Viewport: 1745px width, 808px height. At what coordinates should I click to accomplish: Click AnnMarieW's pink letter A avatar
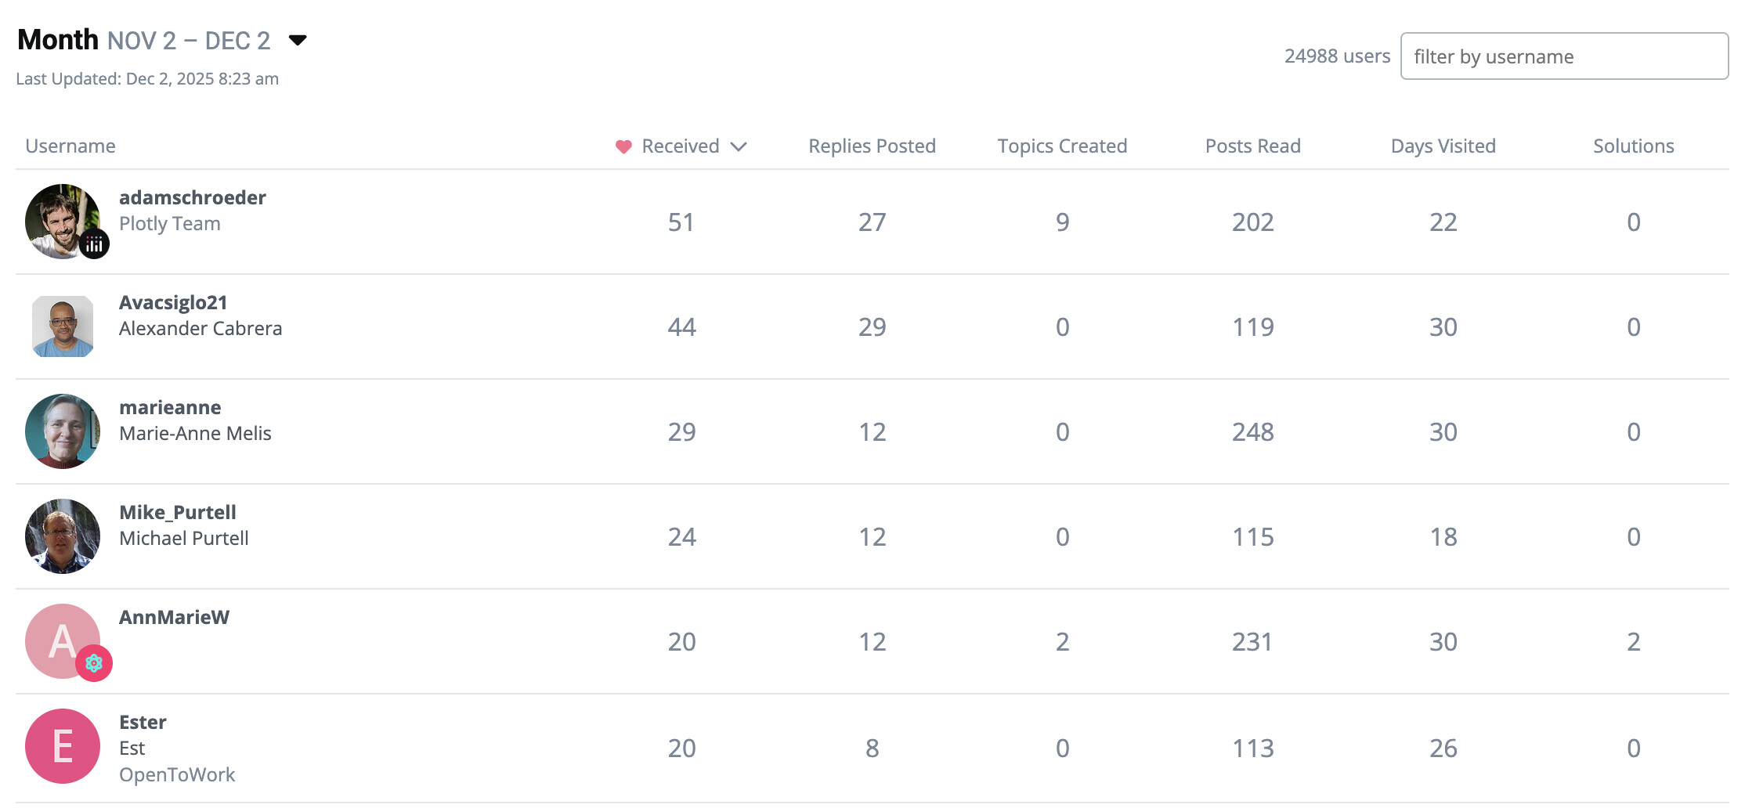tap(56, 636)
